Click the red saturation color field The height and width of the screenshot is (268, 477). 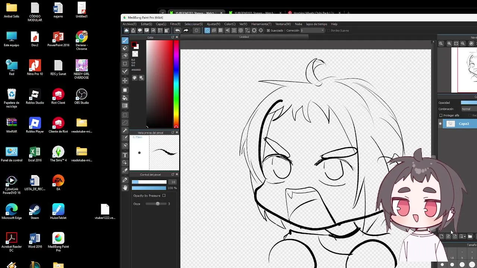coord(159,84)
